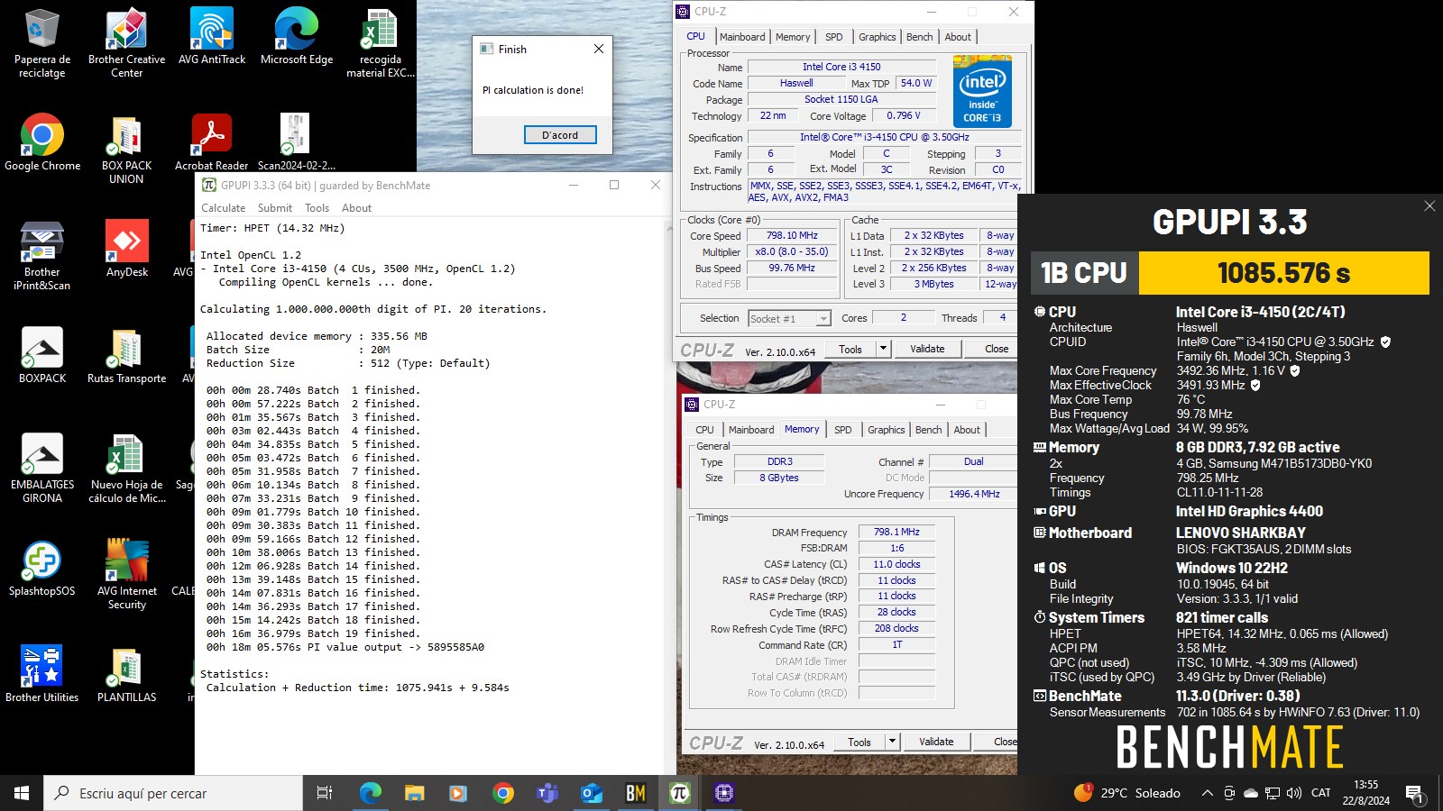The image size is (1443, 811).
Task: Open Scan2024-02-2 file on desktop
Action: point(297,142)
